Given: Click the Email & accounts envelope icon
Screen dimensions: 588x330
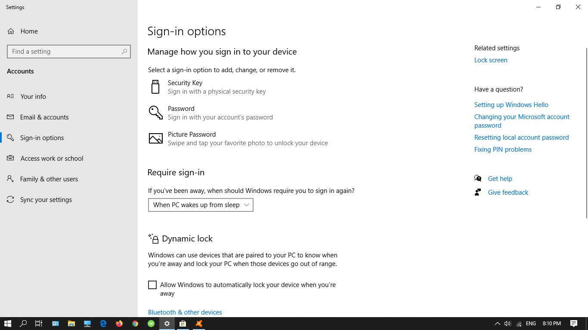Looking at the screenshot, I should click(x=10, y=117).
